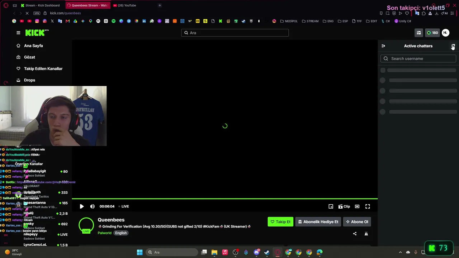Open the Opera easy setup menu
The width and height of the screenshot is (459, 258).
(453, 13)
